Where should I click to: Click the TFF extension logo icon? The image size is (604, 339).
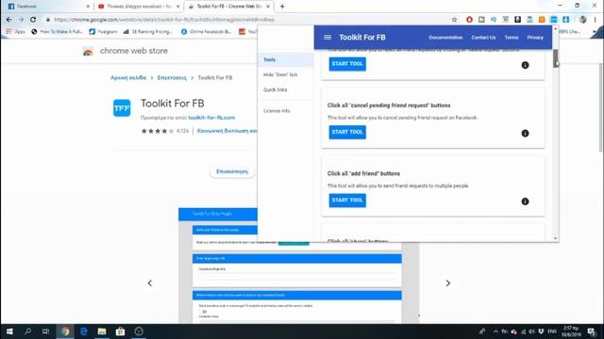(122, 108)
